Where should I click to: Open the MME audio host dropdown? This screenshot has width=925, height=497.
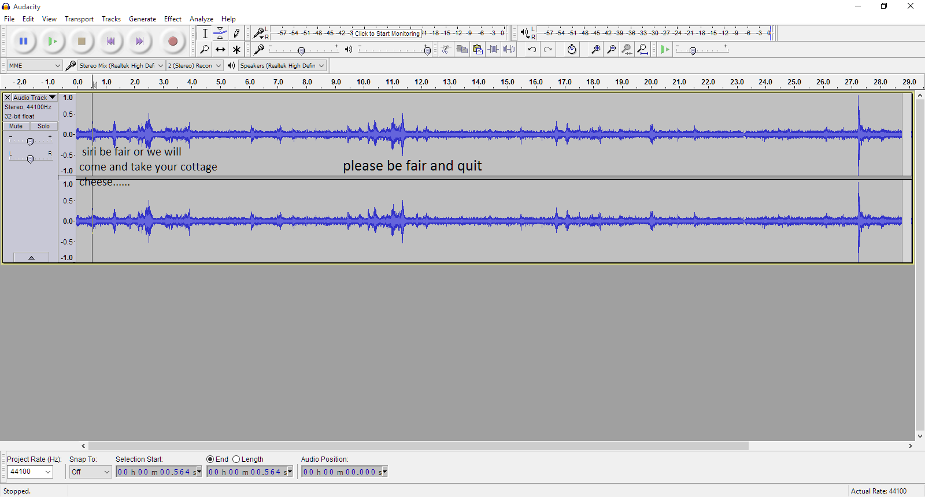34,66
